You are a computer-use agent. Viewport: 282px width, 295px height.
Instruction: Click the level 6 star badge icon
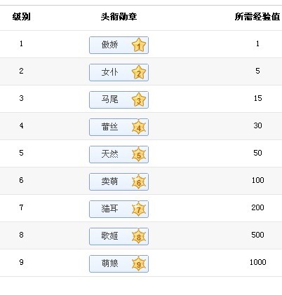[139, 181]
